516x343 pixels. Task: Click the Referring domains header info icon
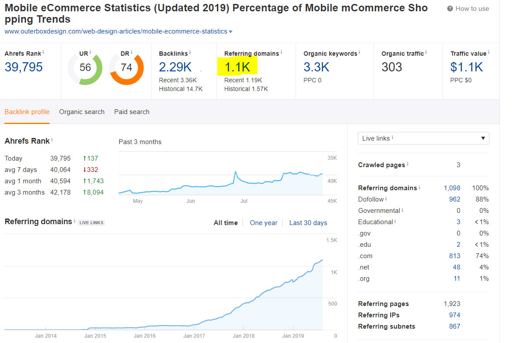coord(280,53)
